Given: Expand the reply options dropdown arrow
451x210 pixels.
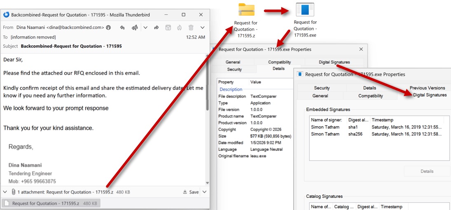Looking at the screenshot, I should (145, 27).
